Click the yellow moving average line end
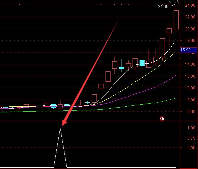Image resolution: width=198 pixels, height=169 pixels. (x=176, y=52)
